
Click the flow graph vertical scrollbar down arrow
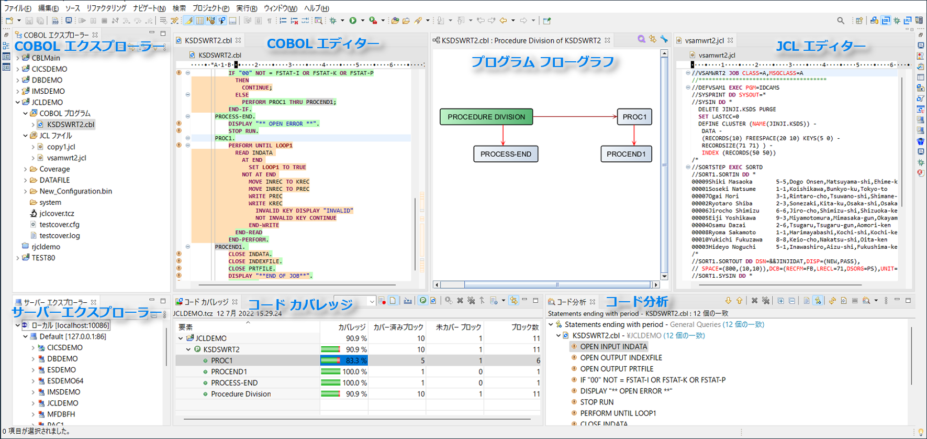664,276
